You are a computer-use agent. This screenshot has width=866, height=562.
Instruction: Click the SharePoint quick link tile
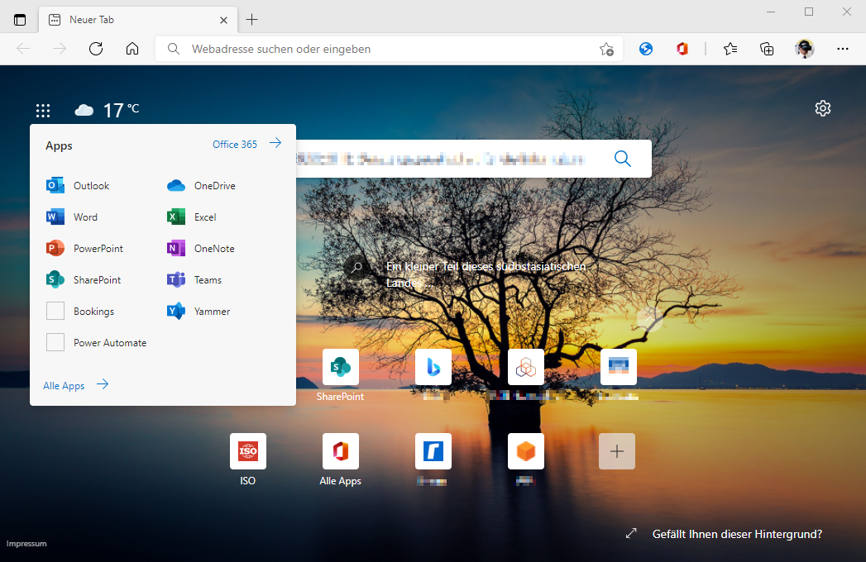[340, 367]
